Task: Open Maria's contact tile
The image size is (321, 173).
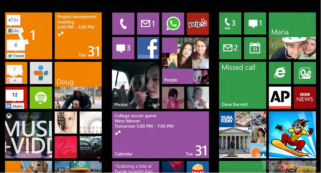Action: click(292, 36)
